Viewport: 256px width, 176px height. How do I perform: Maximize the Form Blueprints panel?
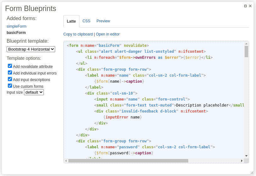coord(245,6)
